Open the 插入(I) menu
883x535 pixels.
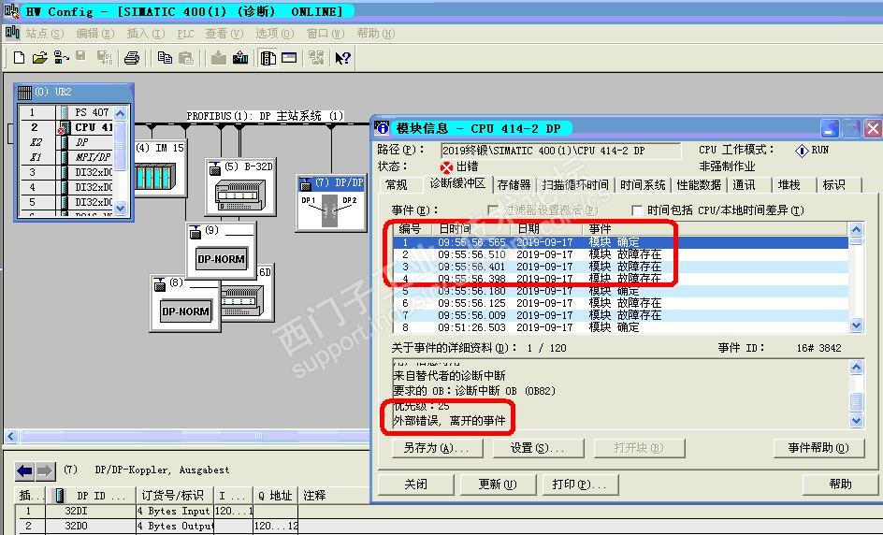(145, 34)
